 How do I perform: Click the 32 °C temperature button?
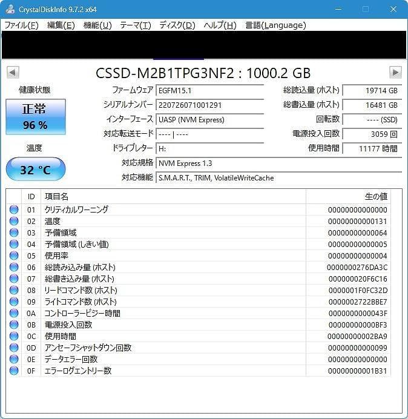coord(36,170)
